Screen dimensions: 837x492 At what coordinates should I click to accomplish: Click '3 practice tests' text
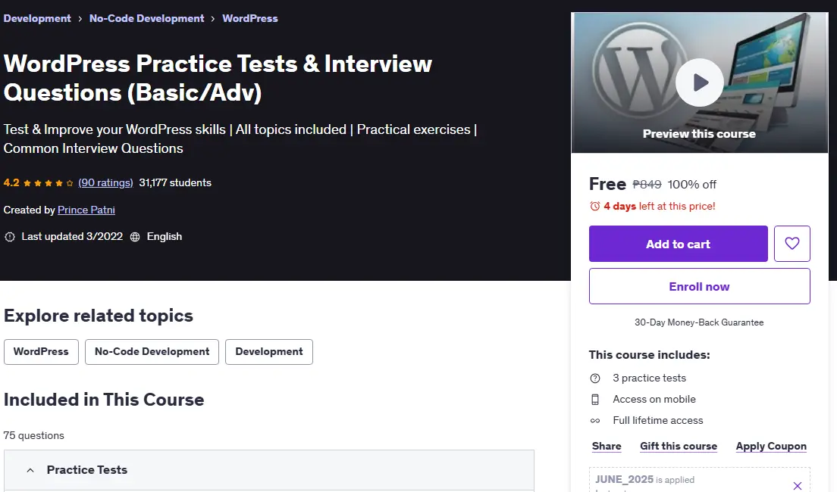click(x=649, y=378)
